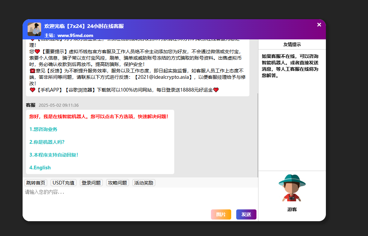This screenshot has width=368, height=236.
Task: Select option 1.想咨询业务
Action: (x=43, y=129)
